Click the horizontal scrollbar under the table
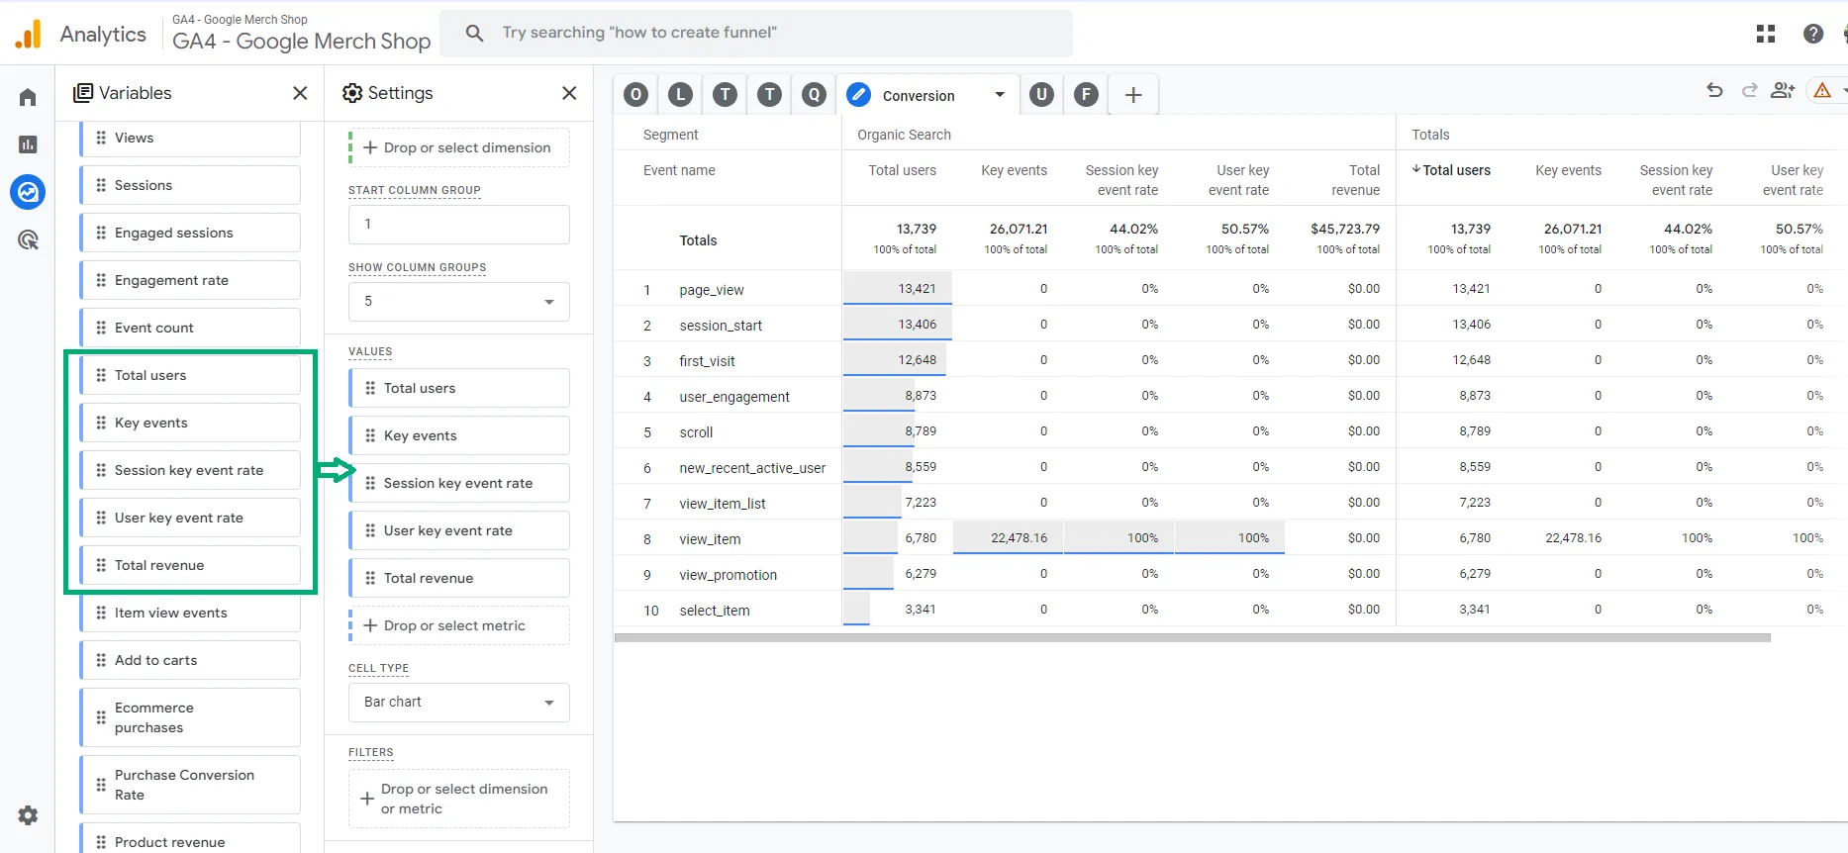The width and height of the screenshot is (1848, 853). (x=1193, y=638)
